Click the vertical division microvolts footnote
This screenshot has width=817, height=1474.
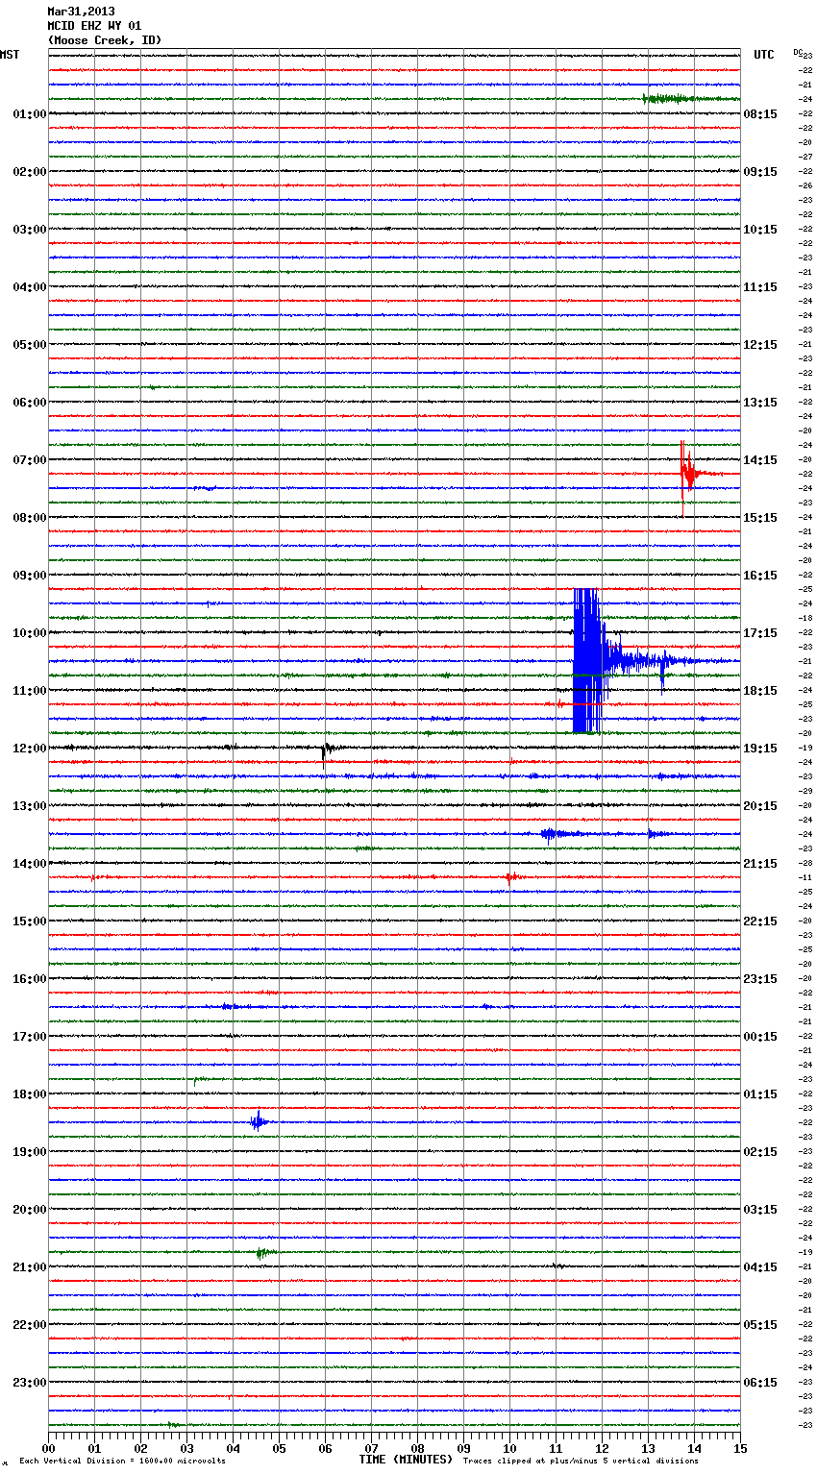122,1461
